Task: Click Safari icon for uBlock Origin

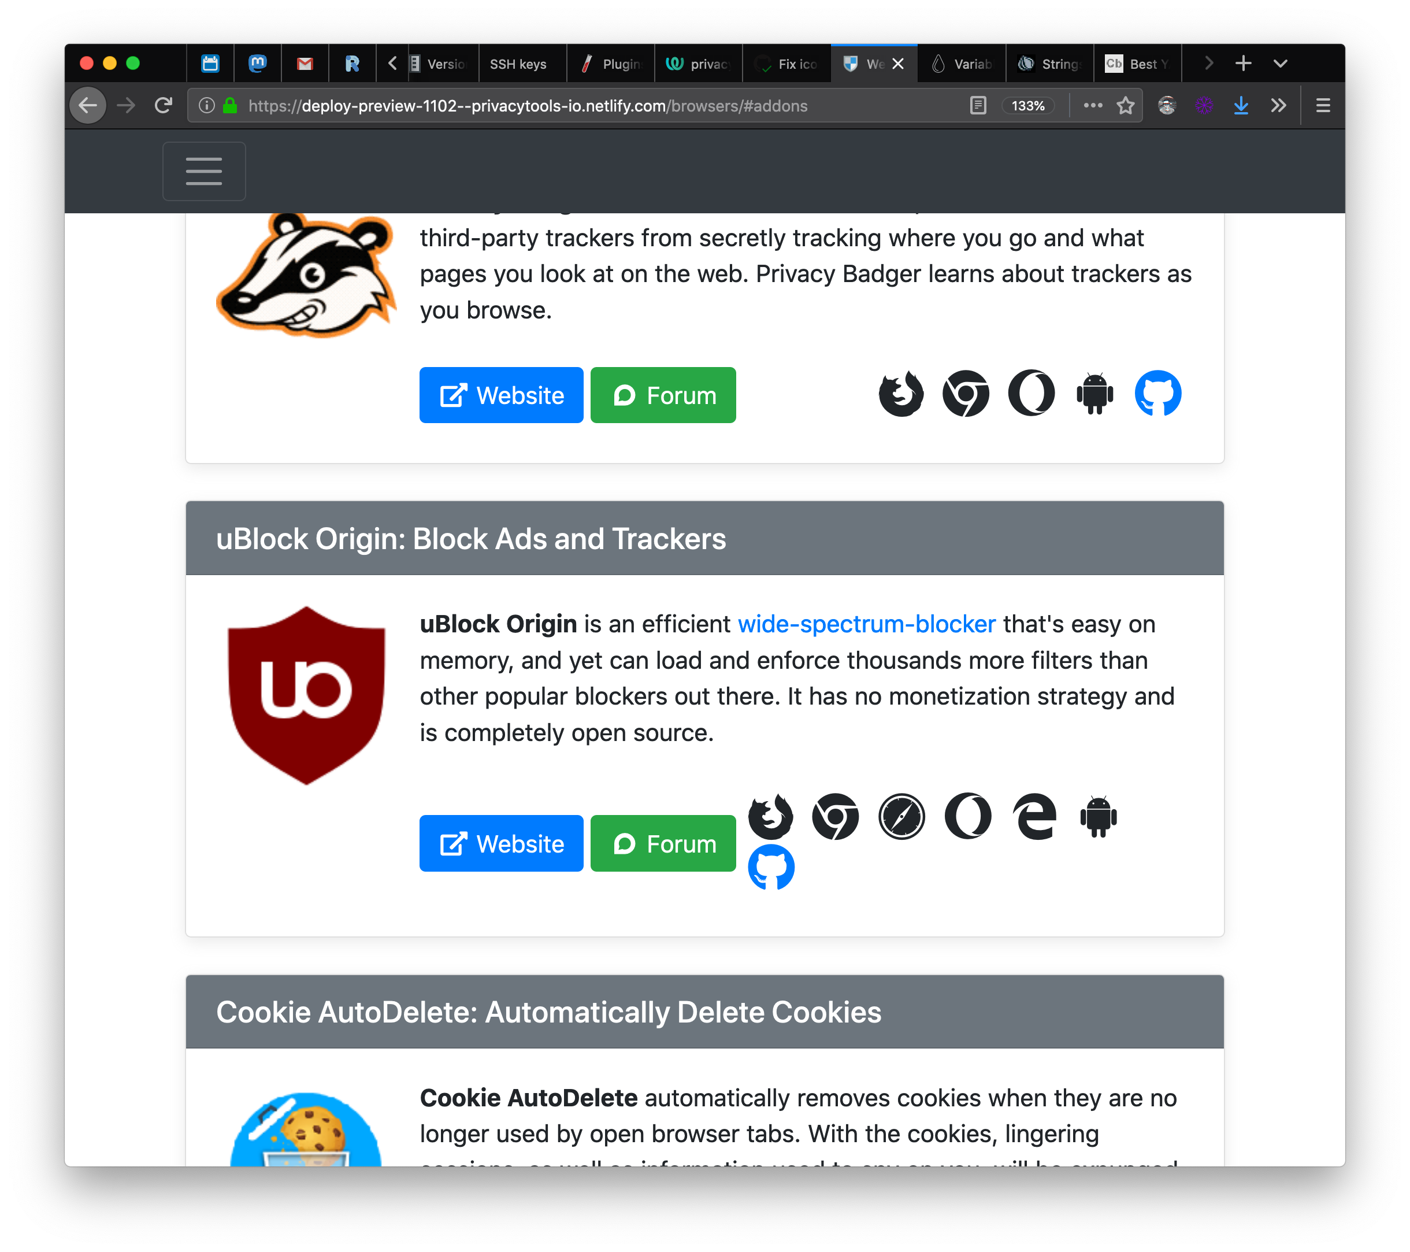Action: 901,817
